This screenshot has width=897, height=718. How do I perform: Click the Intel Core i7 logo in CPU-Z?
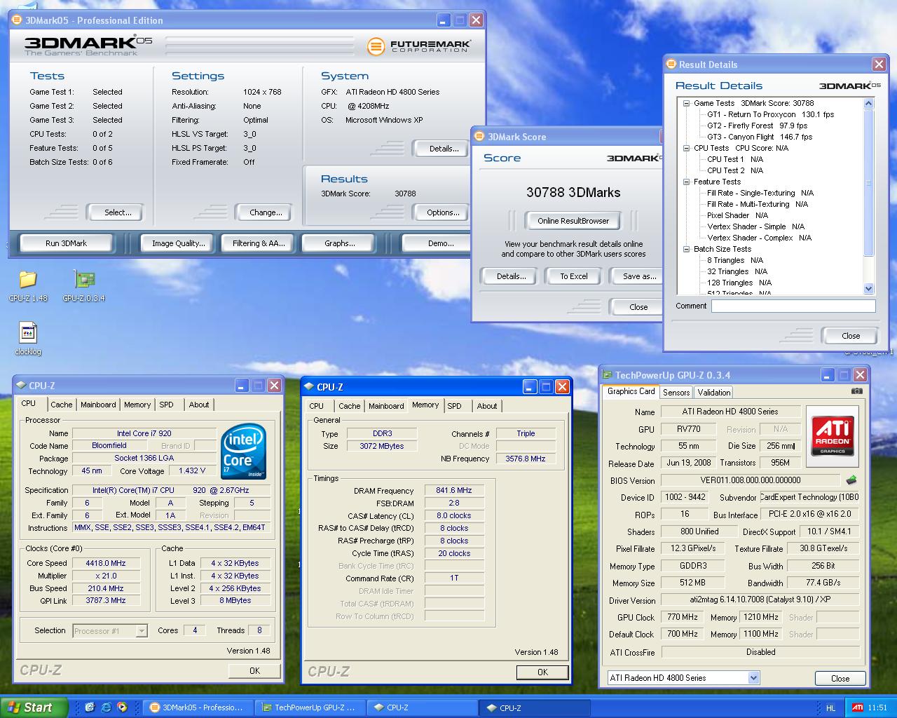[242, 452]
